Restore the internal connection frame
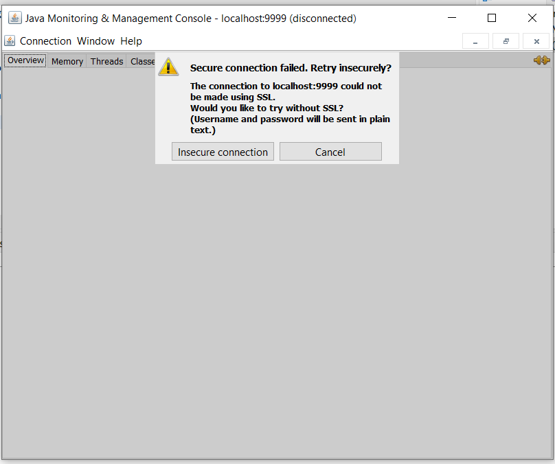555x464 pixels. pyautogui.click(x=506, y=41)
